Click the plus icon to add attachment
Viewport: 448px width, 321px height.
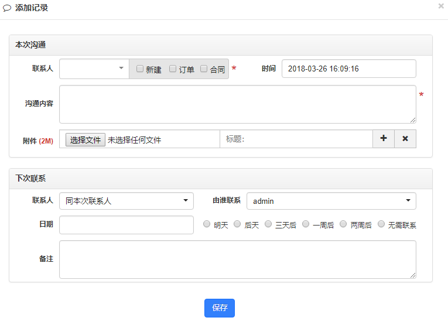click(x=384, y=139)
